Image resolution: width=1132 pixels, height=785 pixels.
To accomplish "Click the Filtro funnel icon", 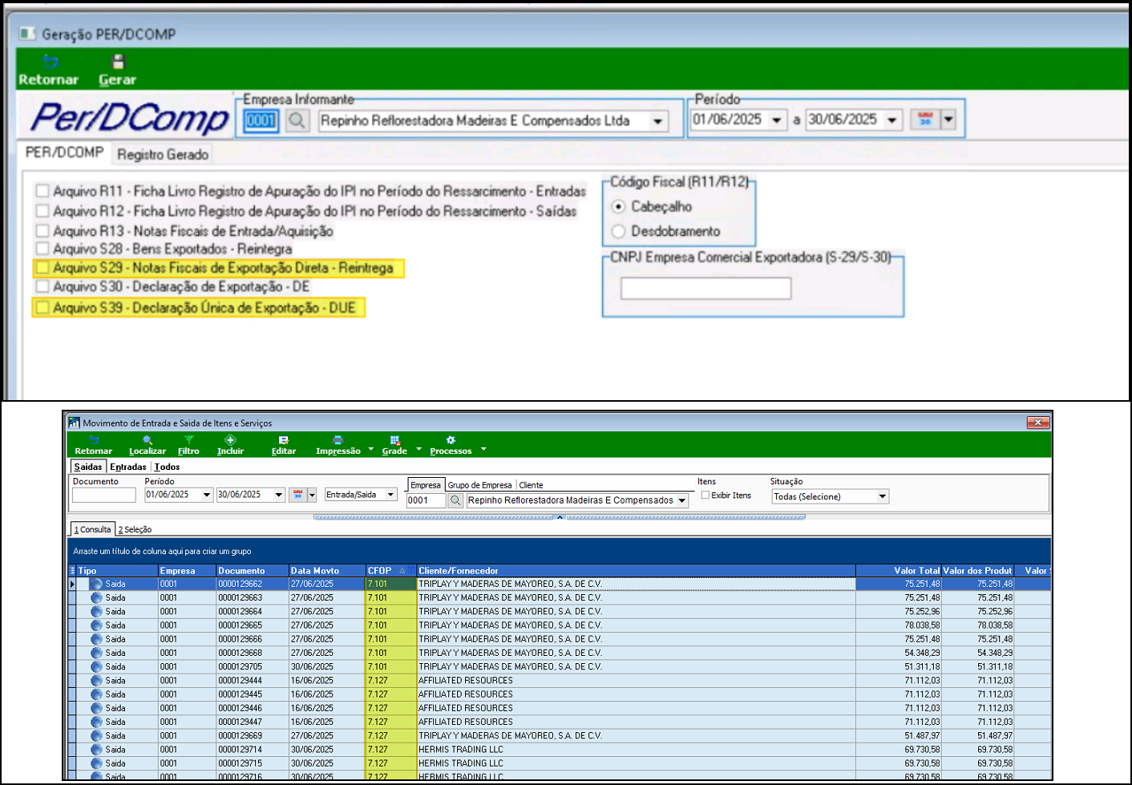I will [189, 440].
